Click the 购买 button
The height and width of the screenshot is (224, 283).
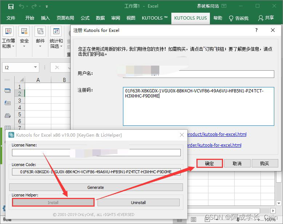[264, 163]
